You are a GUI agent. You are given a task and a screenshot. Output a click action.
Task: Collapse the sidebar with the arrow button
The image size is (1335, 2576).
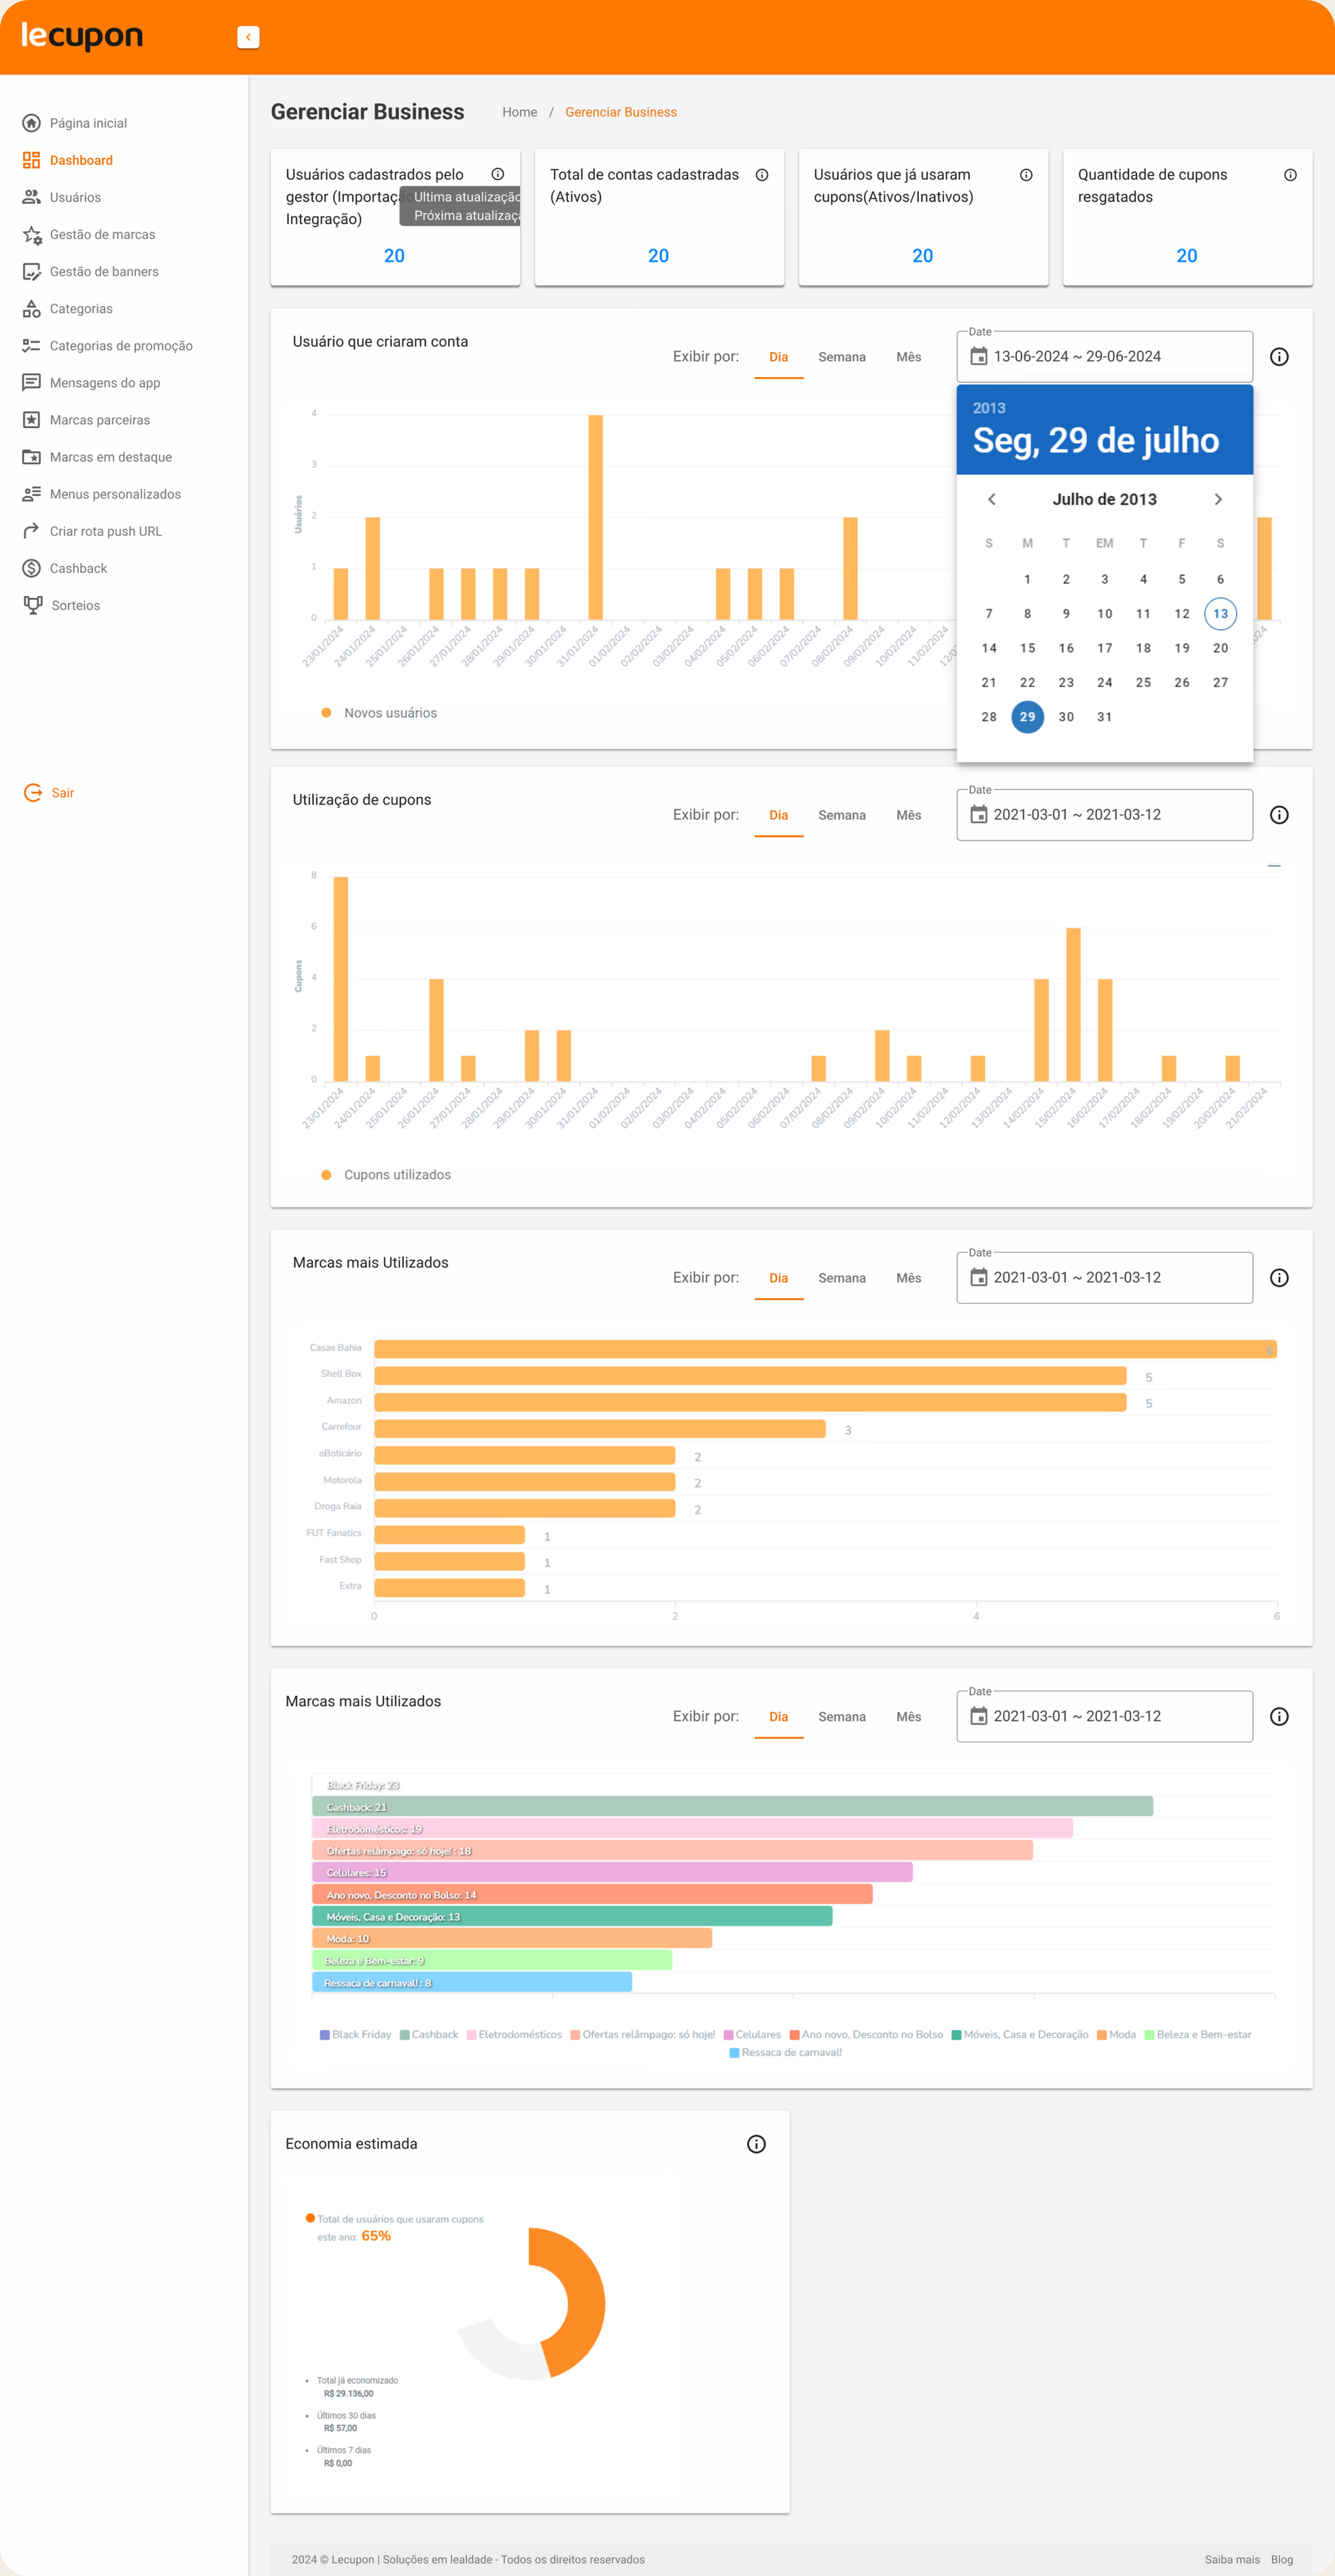(x=248, y=37)
